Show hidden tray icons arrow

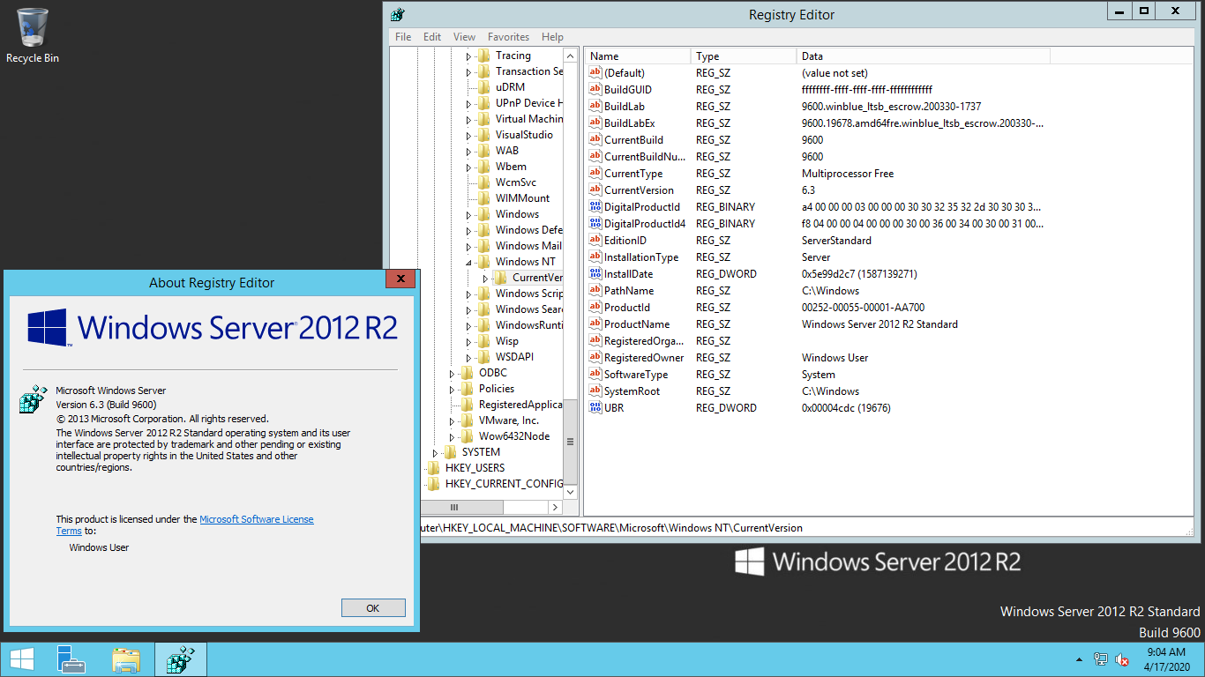[x=1079, y=659]
